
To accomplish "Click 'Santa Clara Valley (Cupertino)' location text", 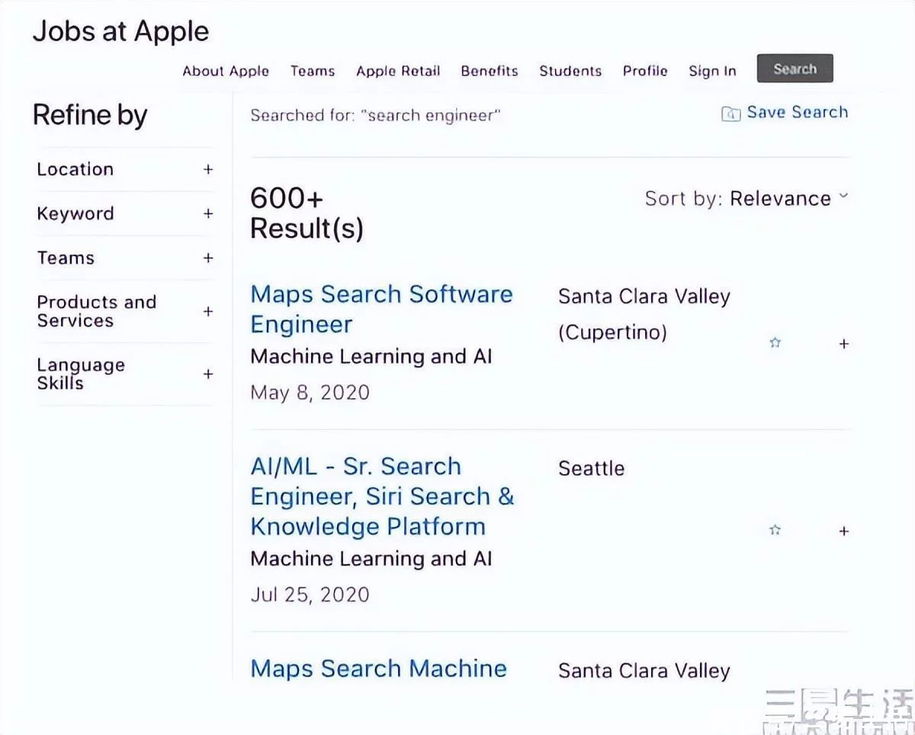I will [644, 314].
